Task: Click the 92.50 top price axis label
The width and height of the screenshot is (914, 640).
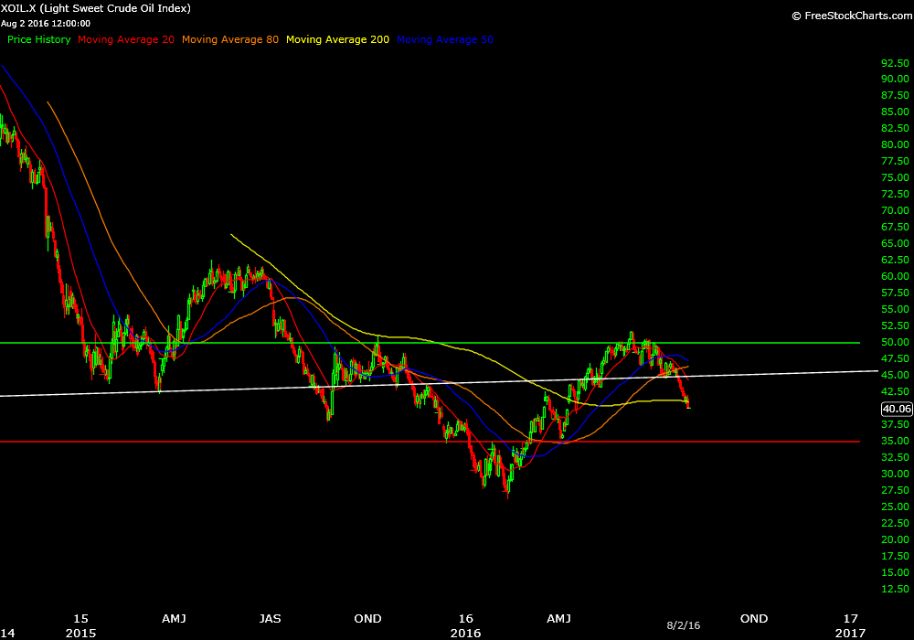Action: (x=895, y=62)
